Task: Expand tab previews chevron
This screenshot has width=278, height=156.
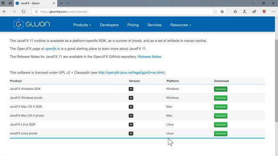Action: 68,3
